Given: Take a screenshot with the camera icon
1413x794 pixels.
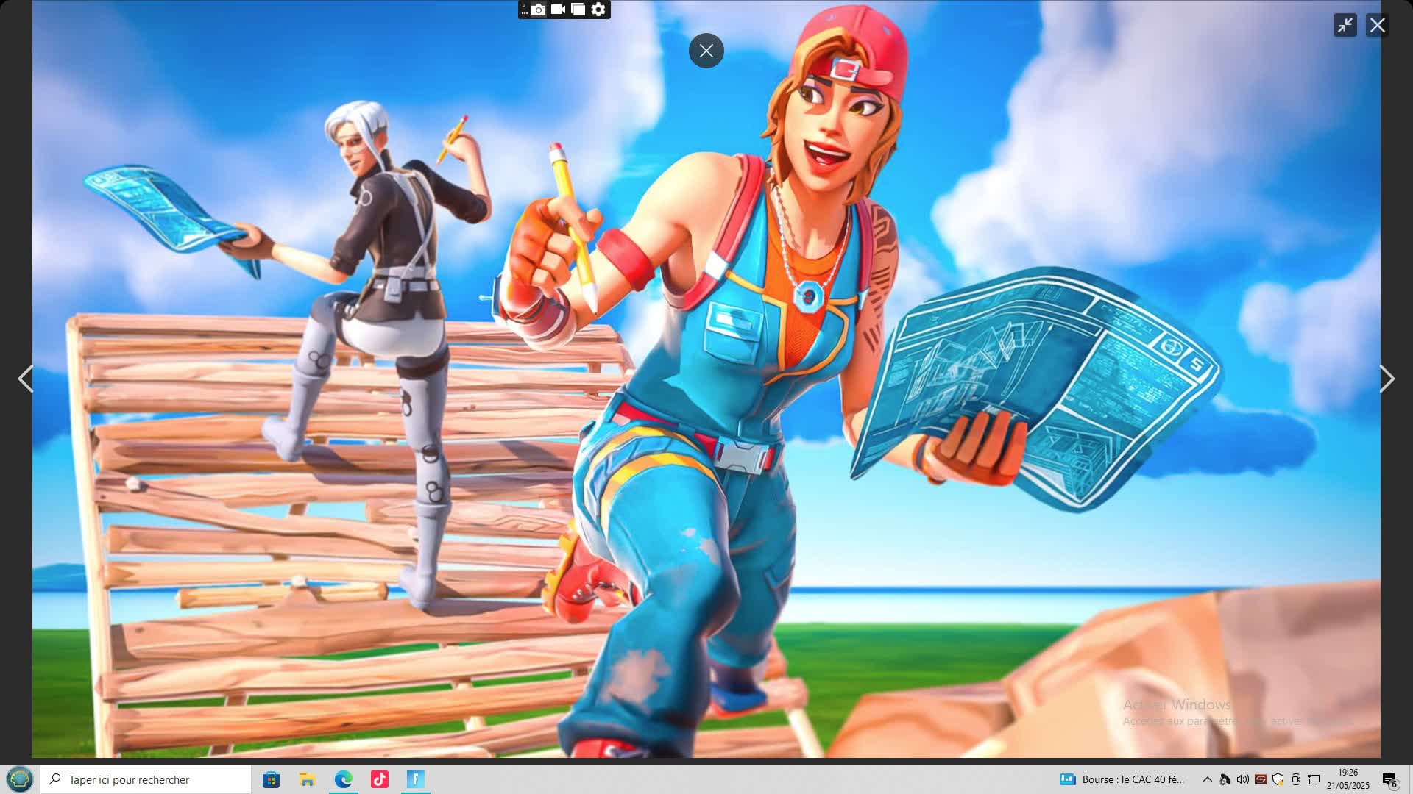Looking at the screenshot, I should pyautogui.click(x=539, y=10).
